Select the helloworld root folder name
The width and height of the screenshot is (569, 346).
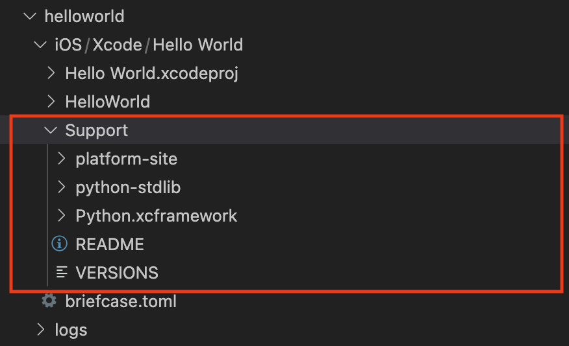tap(84, 16)
